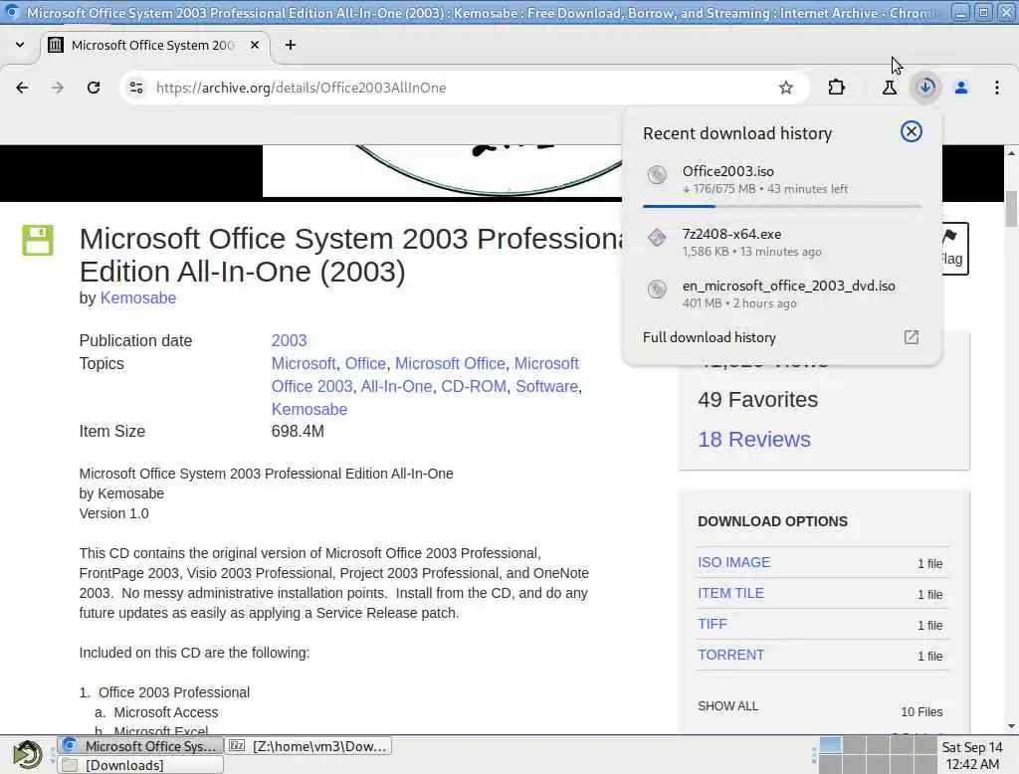Open the tab search dropdown arrow

point(20,45)
